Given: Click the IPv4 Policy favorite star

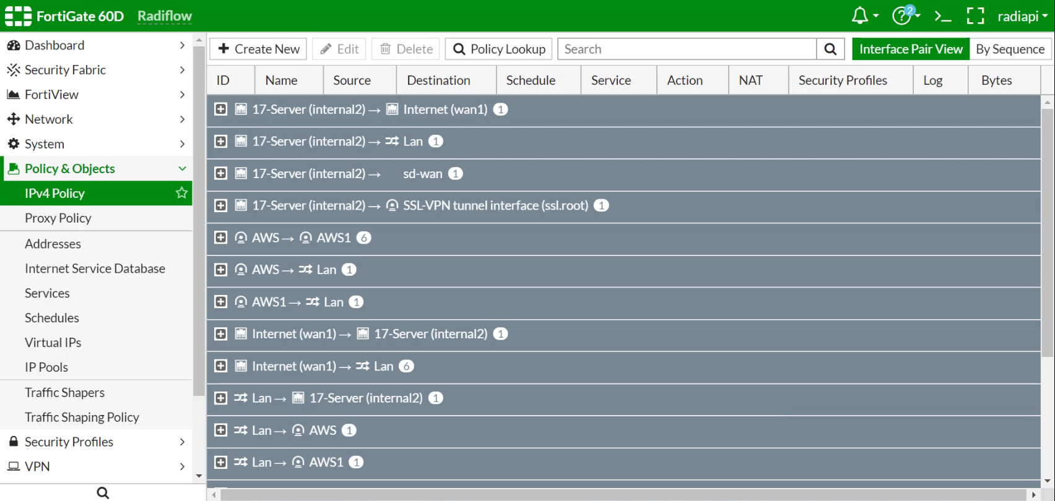Looking at the screenshot, I should coord(181,193).
